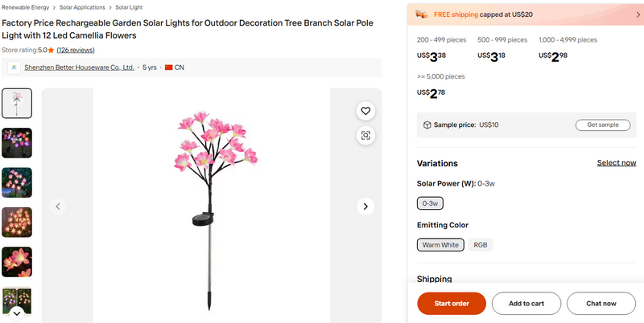This screenshot has width=644, height=323.
Task: Click the image search scan icon
Action: [x=365, y=135]
